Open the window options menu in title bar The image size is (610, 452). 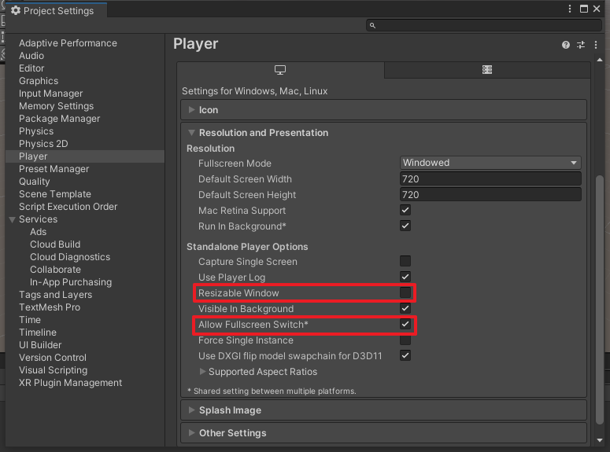[x=570, y=9]
